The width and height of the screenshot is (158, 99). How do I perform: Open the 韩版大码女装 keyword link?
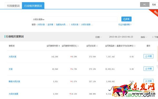(14, 81)
